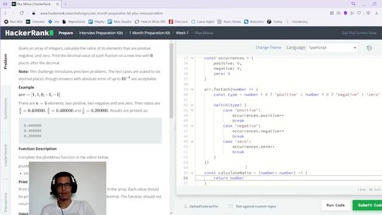
Task: Collapse the case 'positive' fold arrow
Action: [x=192, y=110]
